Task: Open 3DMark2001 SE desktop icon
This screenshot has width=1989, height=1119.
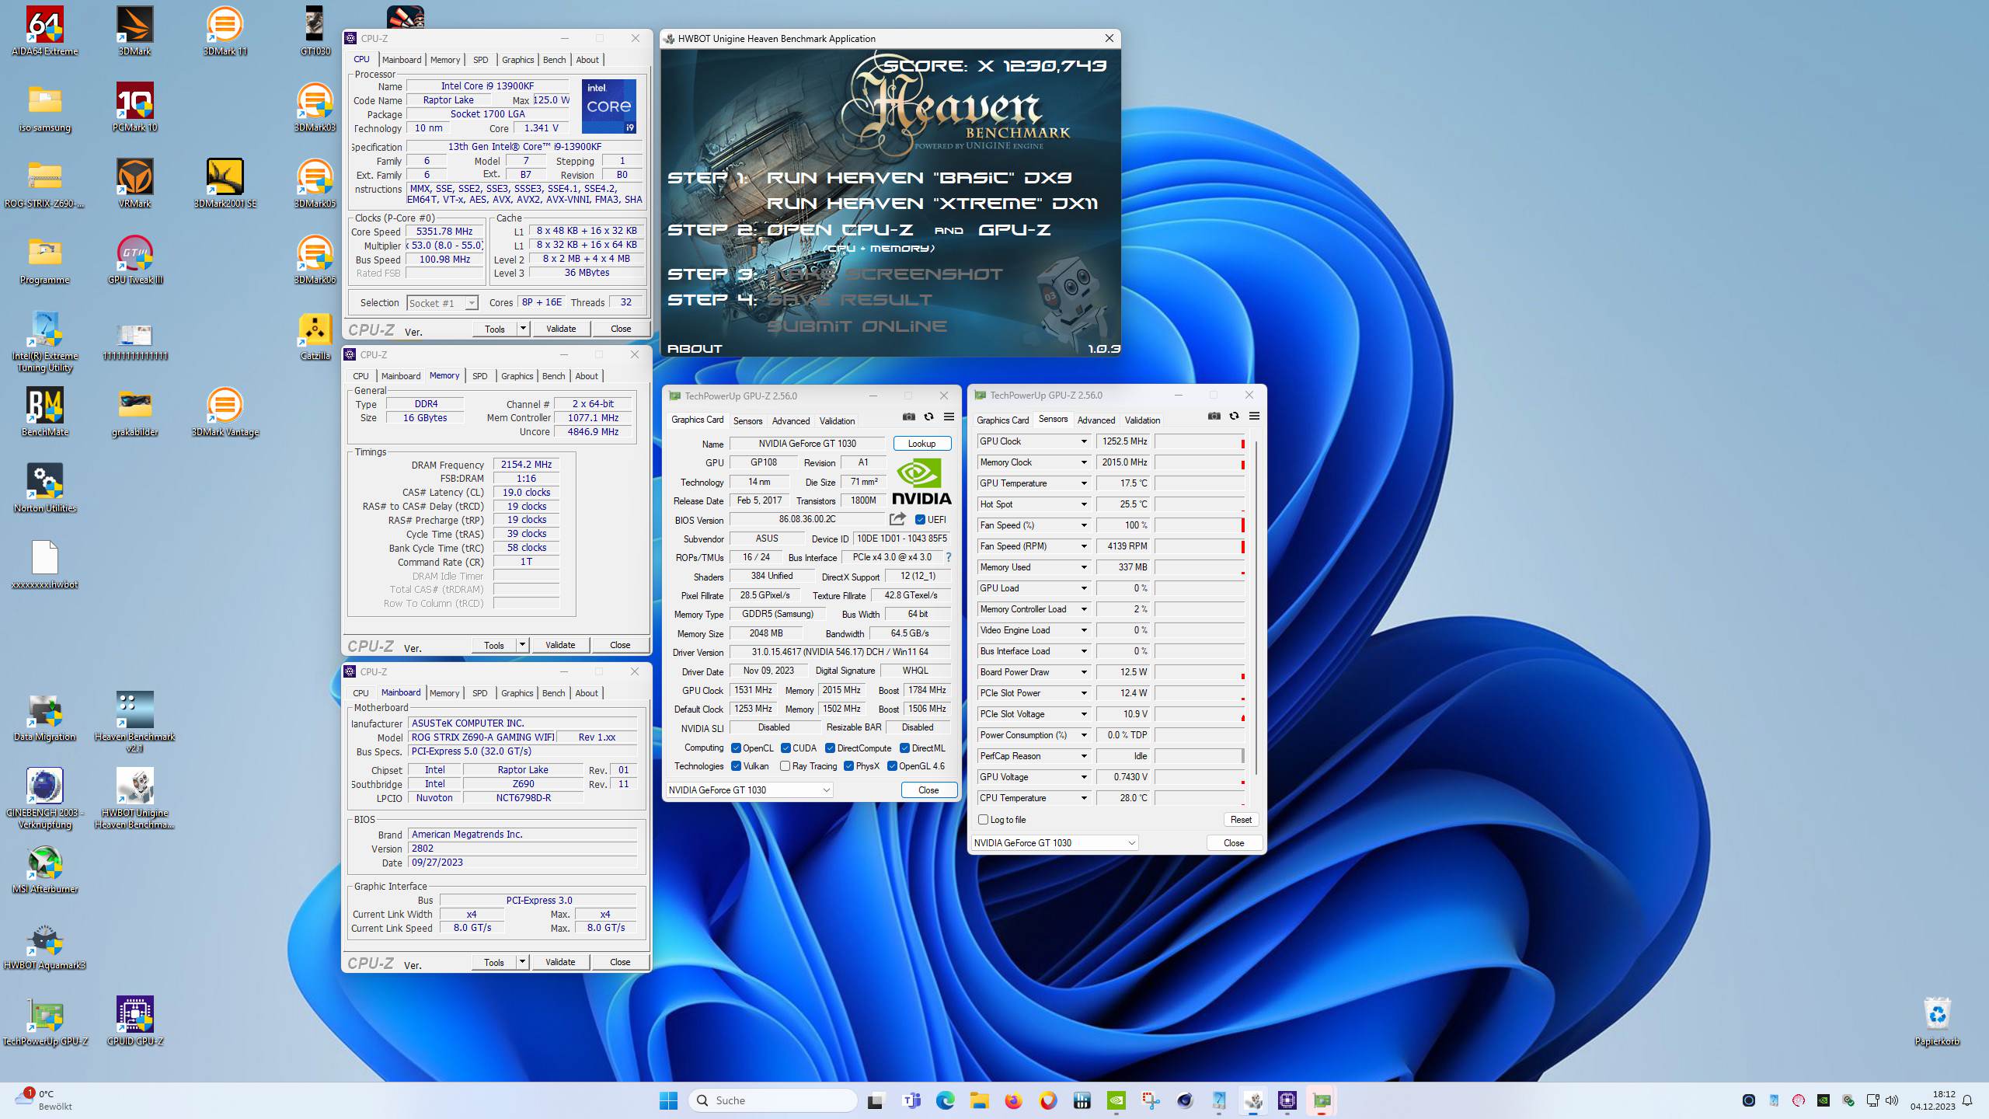Action: click(x=225, y=183)
